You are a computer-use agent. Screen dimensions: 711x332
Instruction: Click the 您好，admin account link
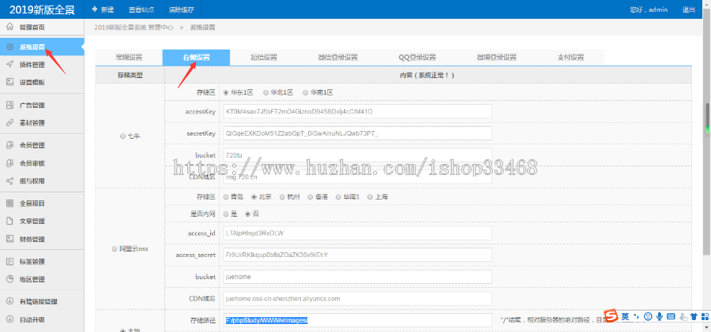click(649, 9)
